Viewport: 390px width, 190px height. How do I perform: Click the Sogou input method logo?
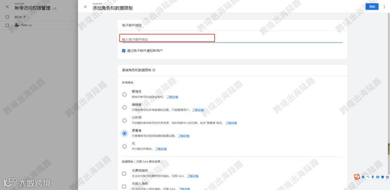(x=357, y=177)
